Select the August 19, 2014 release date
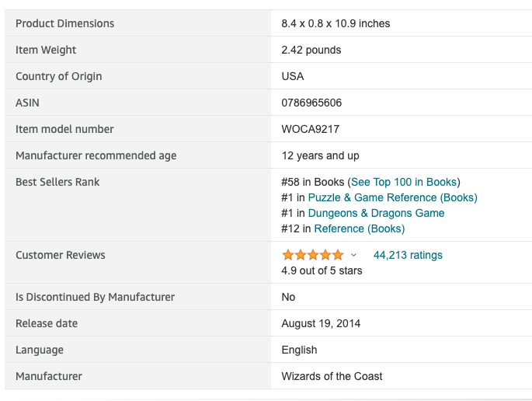This screenshot has height=401, width=532. click(x=321, y=323)
